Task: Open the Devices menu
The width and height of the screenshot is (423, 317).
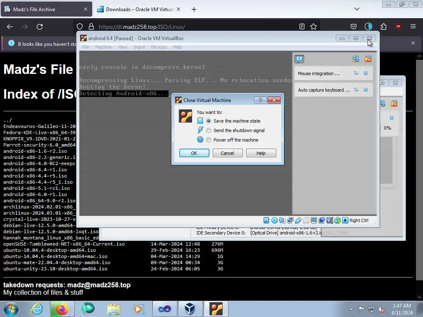Action: coord(159,47)
